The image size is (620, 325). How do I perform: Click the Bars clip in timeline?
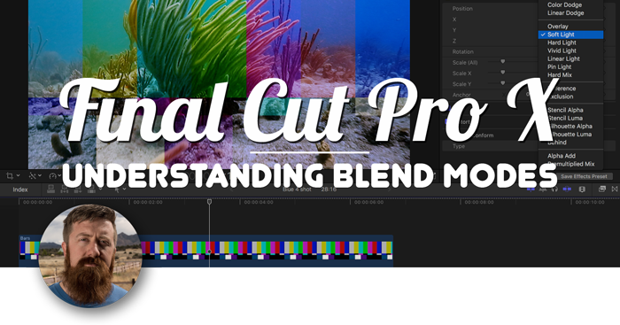(206, 251)
